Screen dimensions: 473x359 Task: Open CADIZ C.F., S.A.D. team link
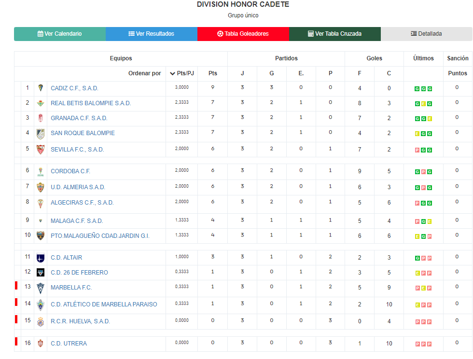pos(74,88)
